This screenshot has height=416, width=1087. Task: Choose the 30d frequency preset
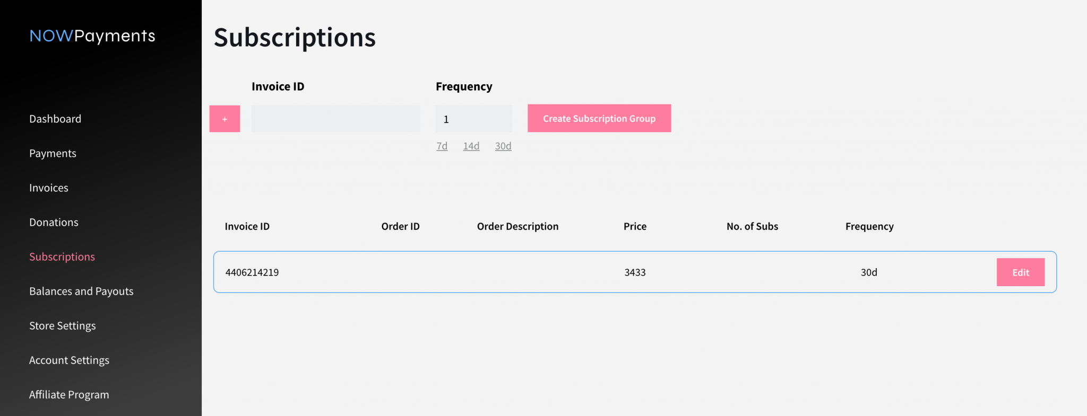click(x=503, y=146)
